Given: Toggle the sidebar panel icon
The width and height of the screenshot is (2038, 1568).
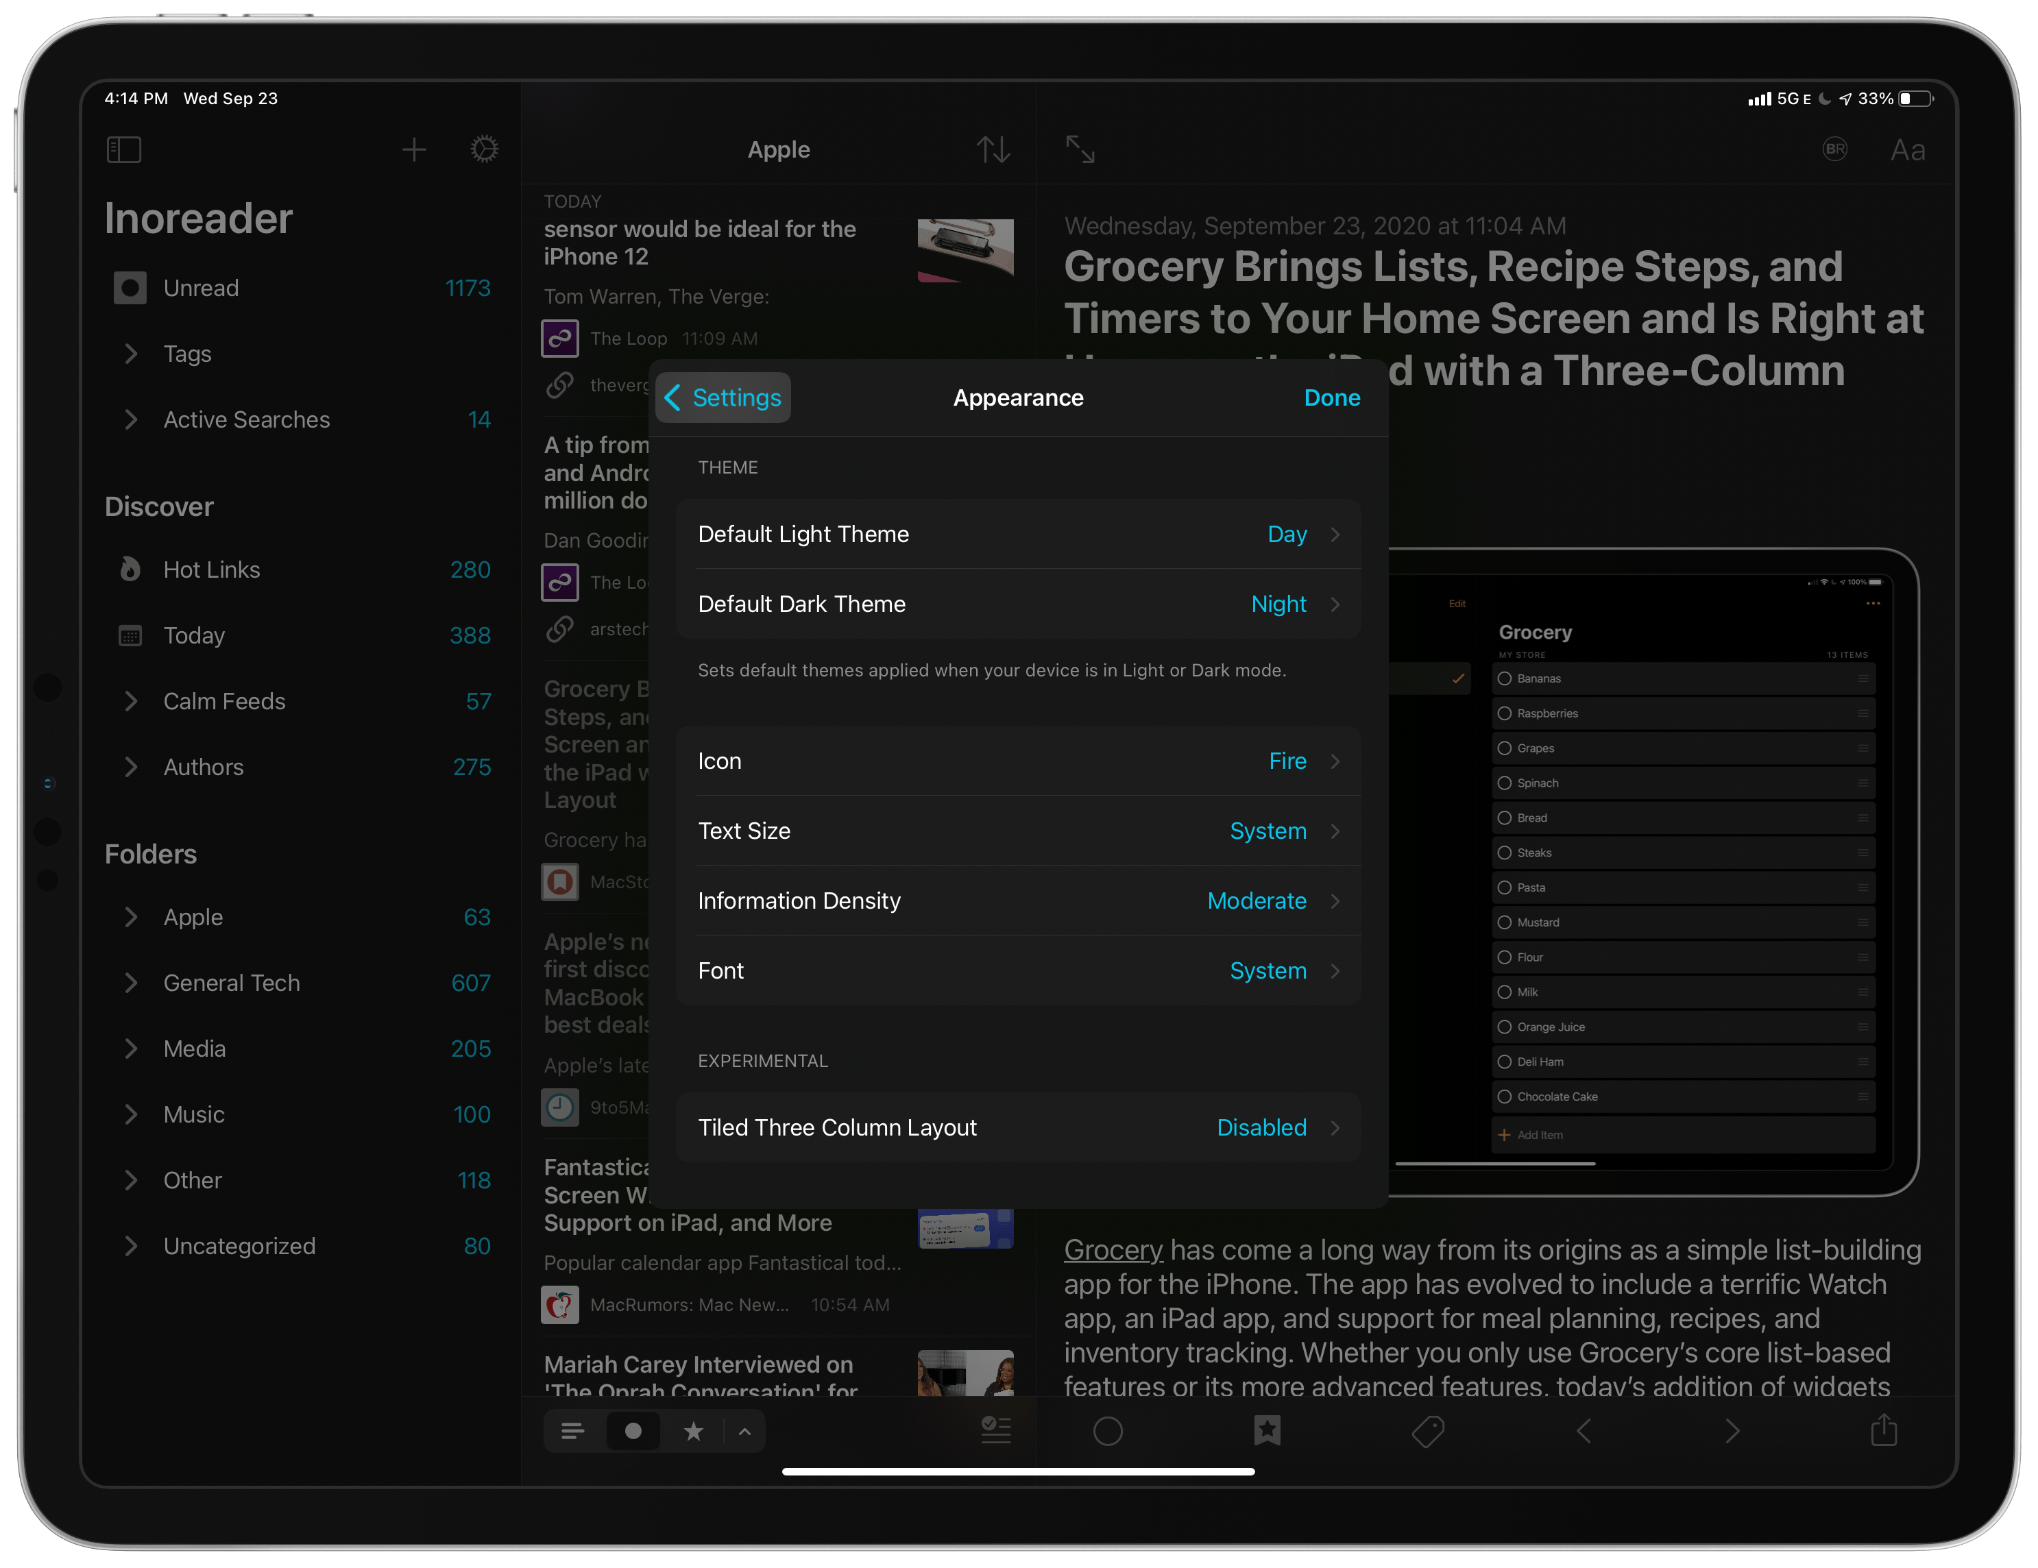Looking at the screenshot, I should tap(124, 149).
